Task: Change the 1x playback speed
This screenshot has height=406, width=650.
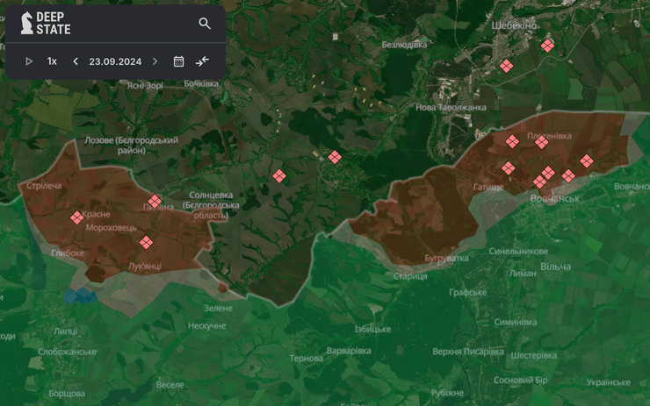Action: click(52, 61)
